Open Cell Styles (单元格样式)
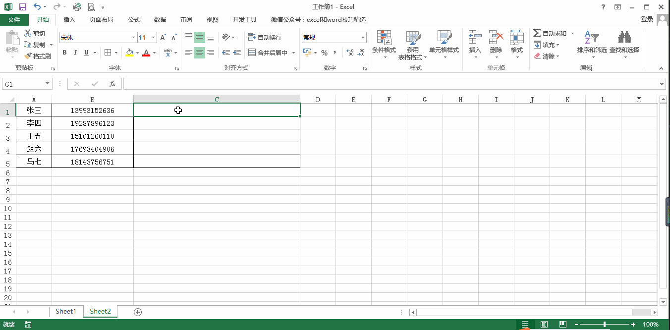This screenshot has height=330, width=670. 444,45
